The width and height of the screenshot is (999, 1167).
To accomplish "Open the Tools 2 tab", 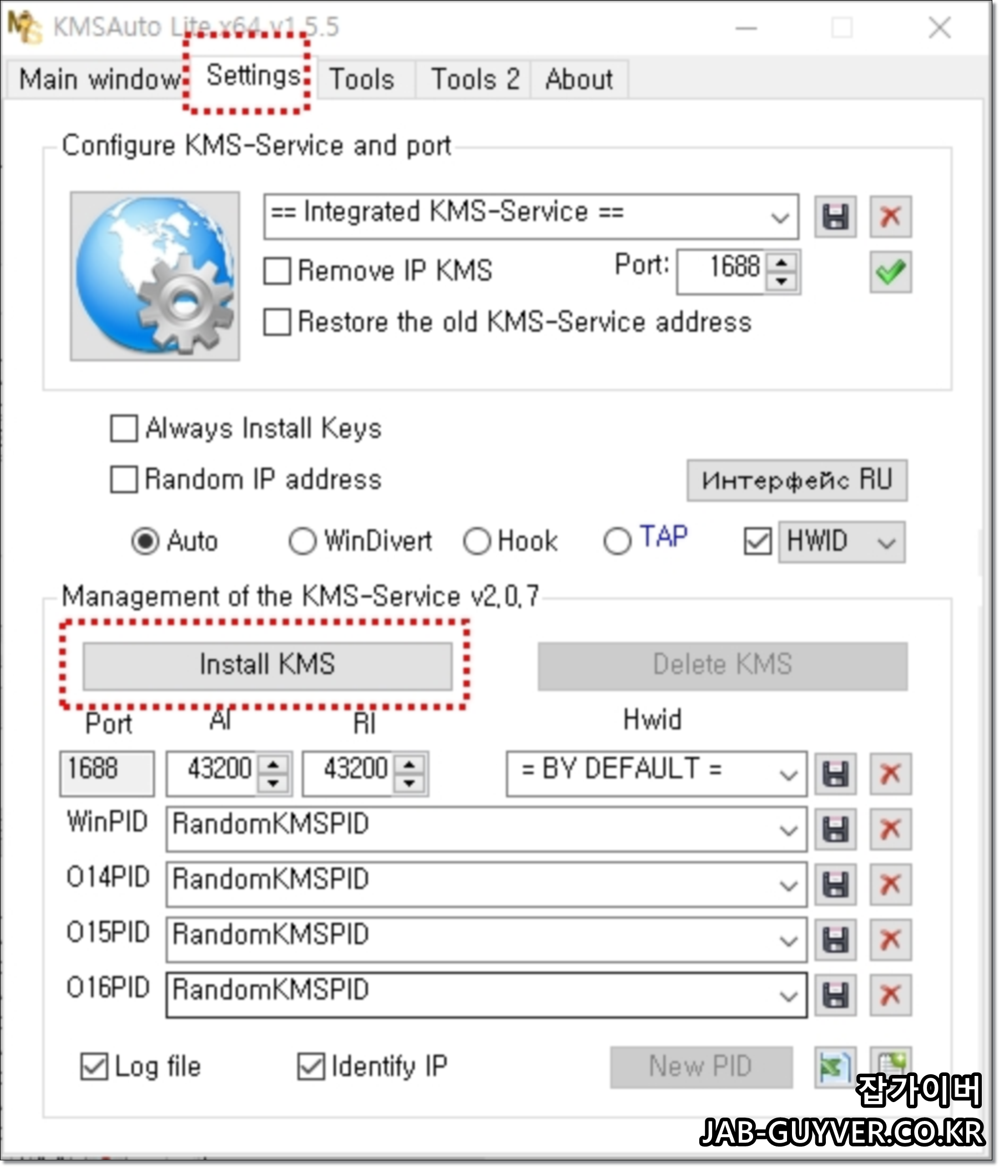I will [x=475, y=79].
